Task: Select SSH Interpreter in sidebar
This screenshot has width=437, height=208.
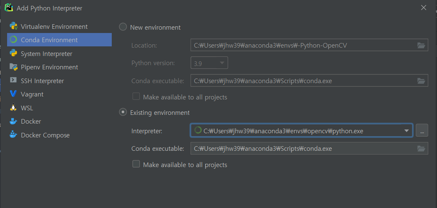Action: (x=59, y=81)
